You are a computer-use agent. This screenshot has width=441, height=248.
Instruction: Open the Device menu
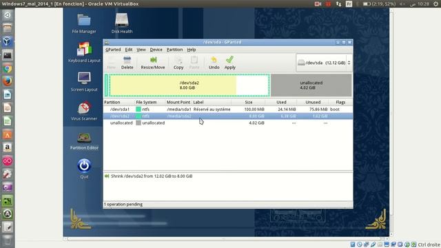156,50
